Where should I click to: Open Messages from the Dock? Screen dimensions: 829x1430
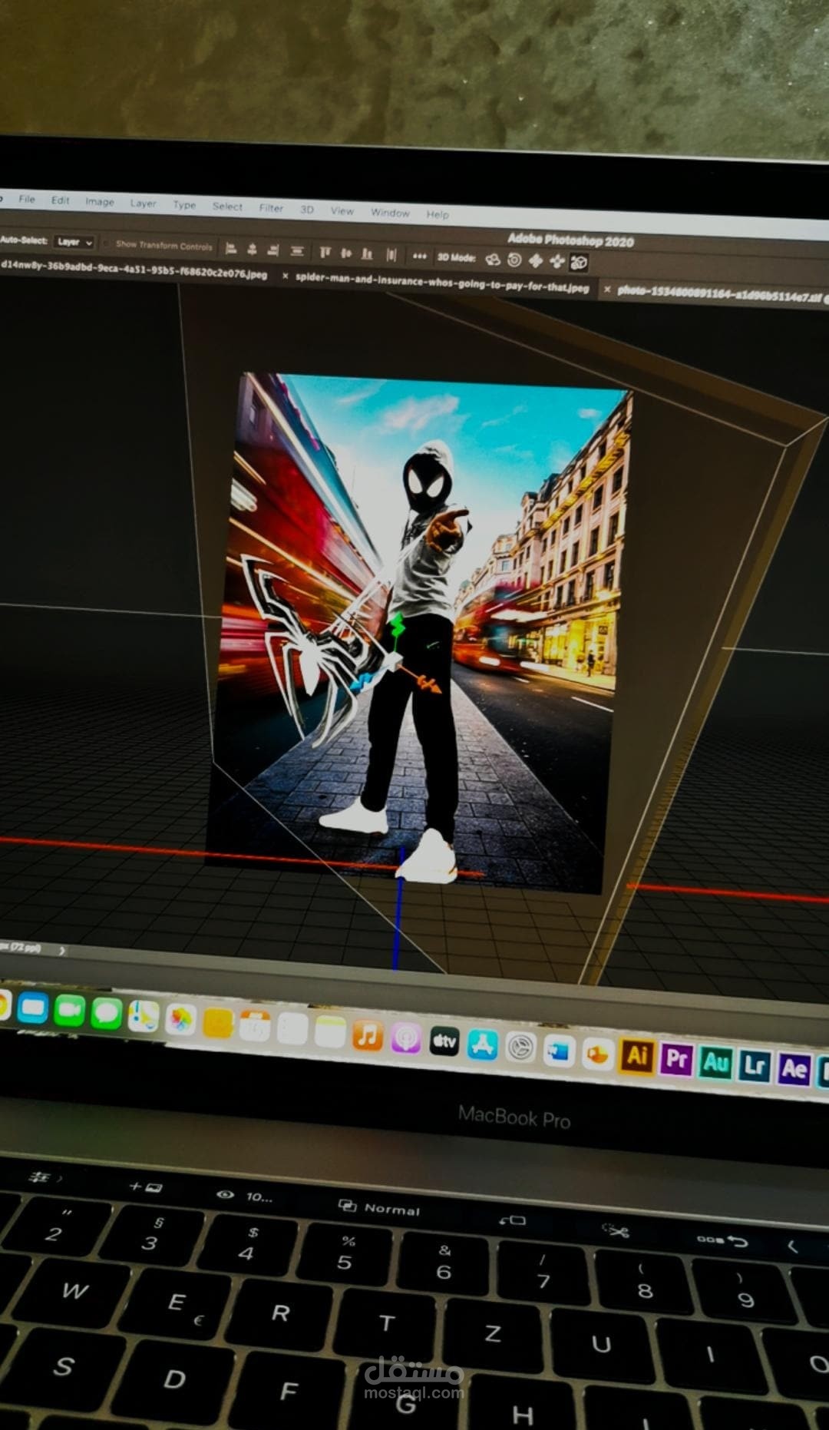(x=106, y=1014)
